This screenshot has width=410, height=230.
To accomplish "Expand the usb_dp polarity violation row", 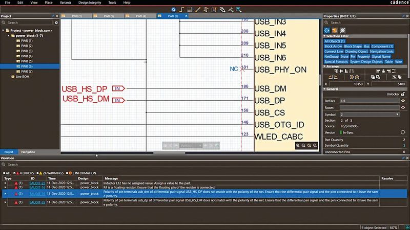I will (x=5, y=202).
